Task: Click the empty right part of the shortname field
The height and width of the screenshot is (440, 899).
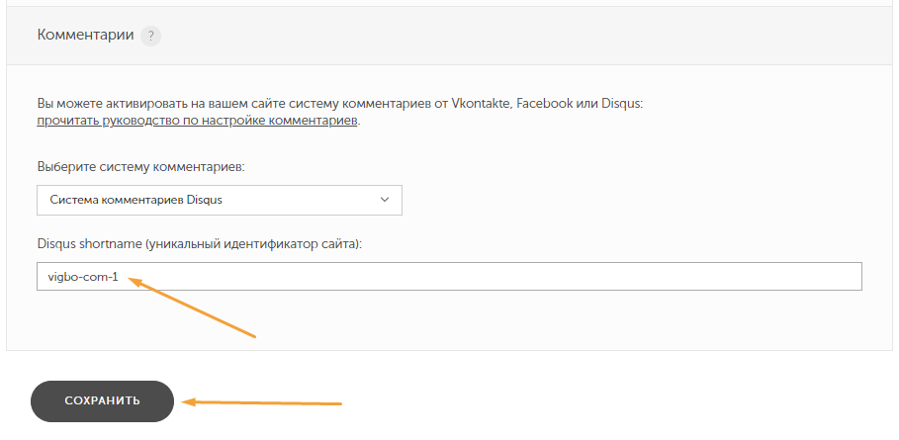Action: pos(631,277)
